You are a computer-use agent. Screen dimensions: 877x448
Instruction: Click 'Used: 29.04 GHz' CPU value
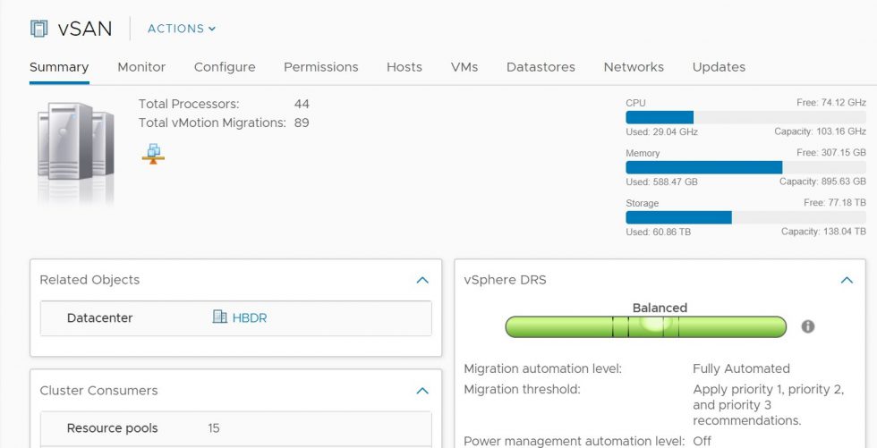pyautogui.click(x=661, y=131)
